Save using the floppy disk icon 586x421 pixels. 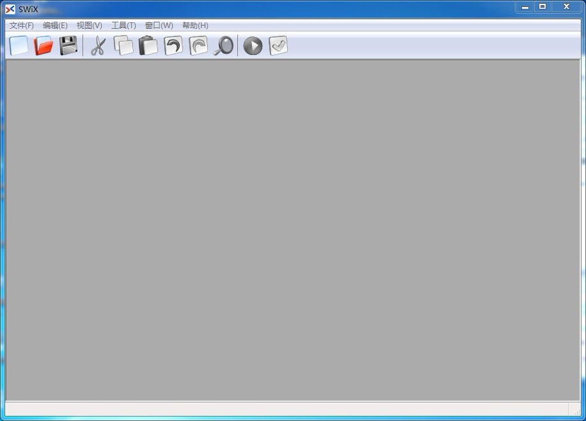68,45
